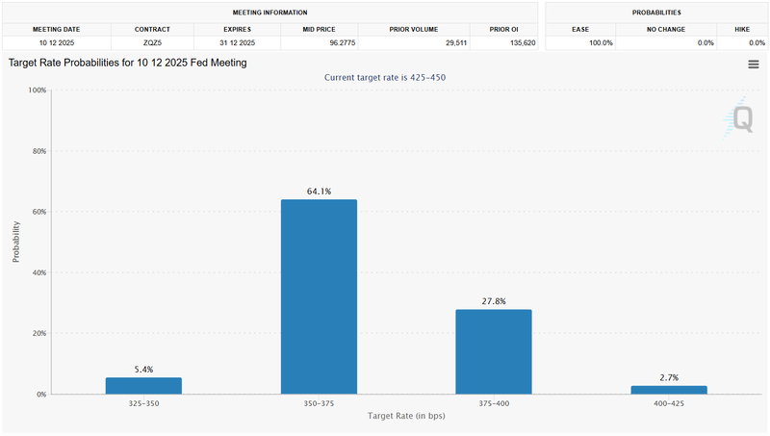Click the Prior OI value 135,620
Screen dimensions: 770x436
504,43
